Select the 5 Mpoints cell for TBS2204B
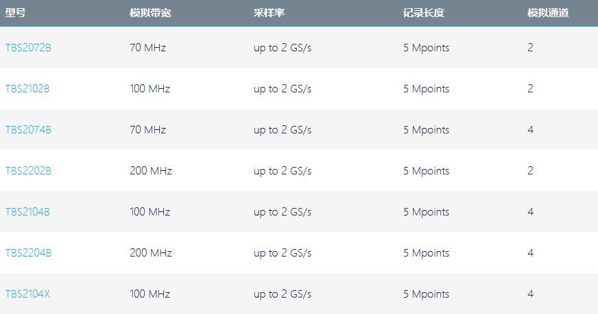This screenshot has height=314, width=598. (427, 254)
